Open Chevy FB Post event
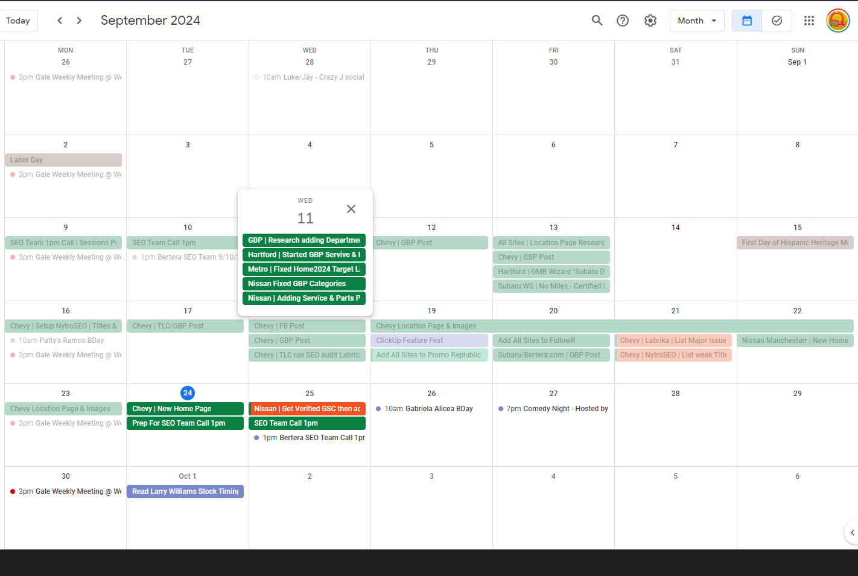This screenshot has height=576, width=858. click(x=307, y=326)
